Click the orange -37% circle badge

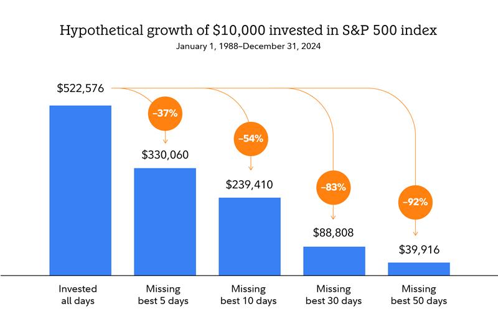pos(165,113)
